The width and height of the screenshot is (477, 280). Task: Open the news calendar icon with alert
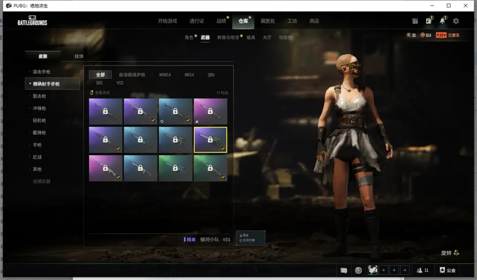pos(428,21)
